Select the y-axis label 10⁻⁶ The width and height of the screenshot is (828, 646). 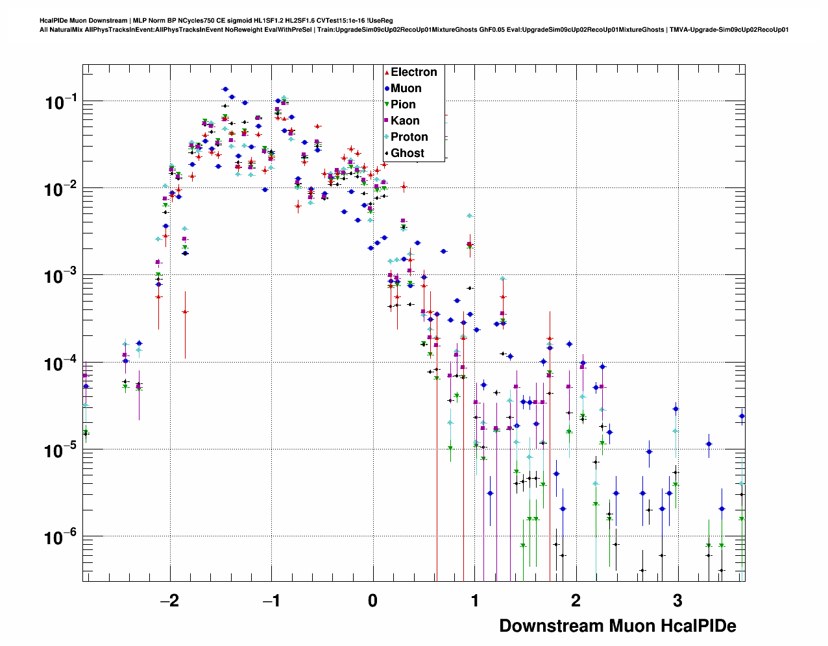coord(60,537)
